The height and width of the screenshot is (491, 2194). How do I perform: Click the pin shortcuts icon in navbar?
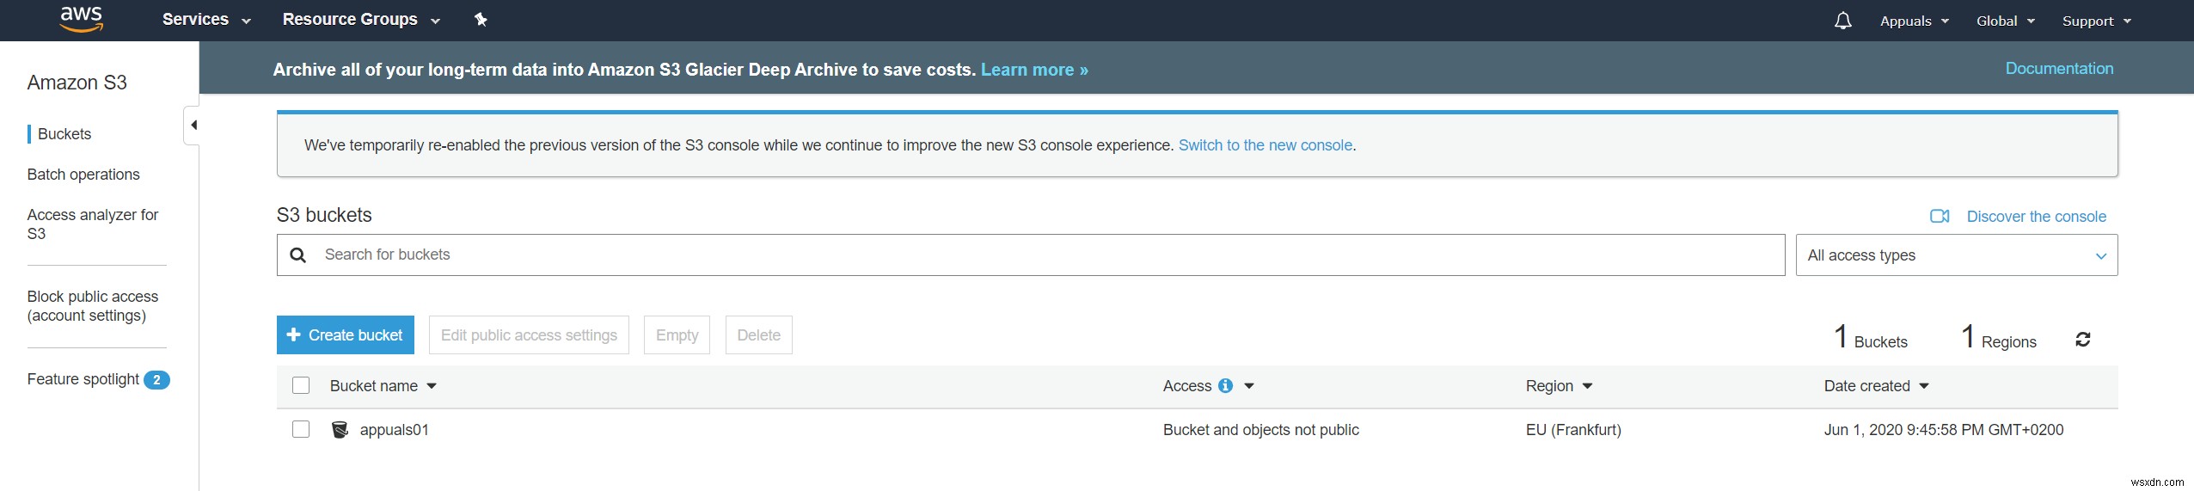[x=481, y=20]
